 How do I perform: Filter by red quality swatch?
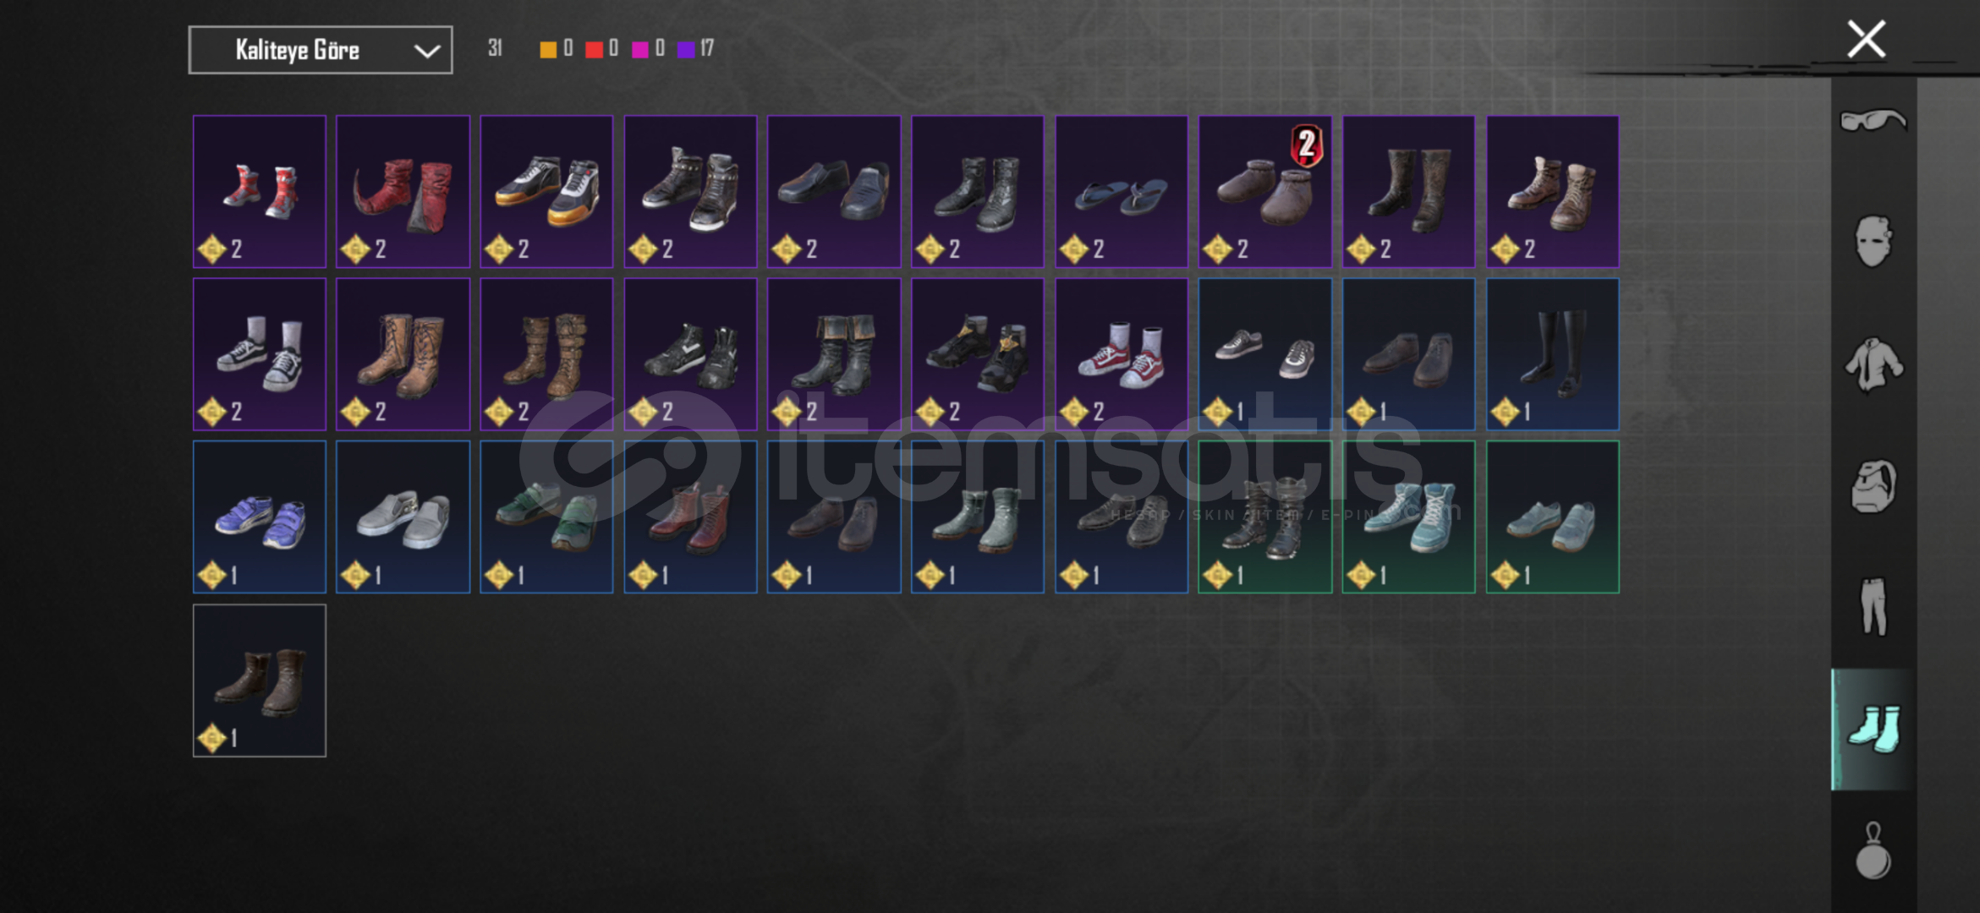[594, 49]
